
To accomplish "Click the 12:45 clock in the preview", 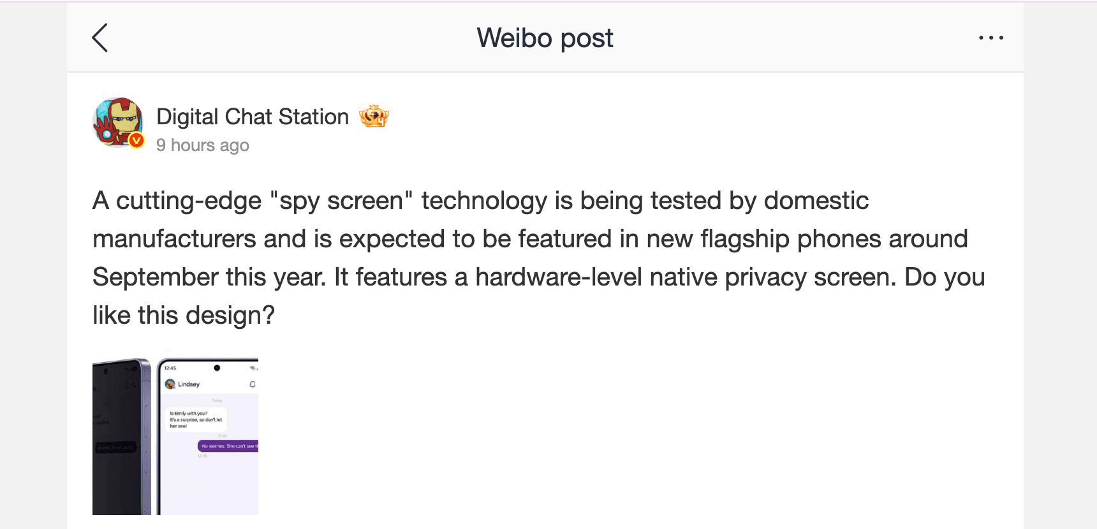I will pyautogui.click(x=170, y=368).
